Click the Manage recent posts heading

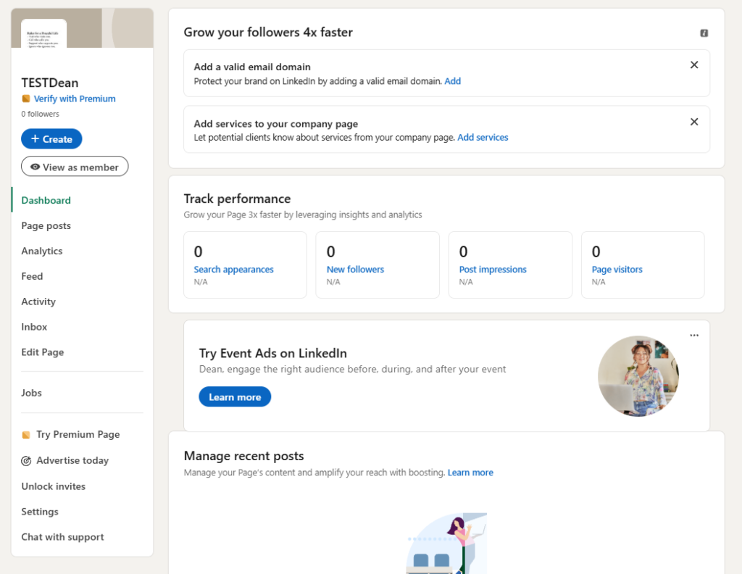243,456
